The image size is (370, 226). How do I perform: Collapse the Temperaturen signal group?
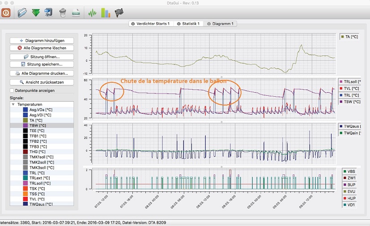[x=13, y=104]
